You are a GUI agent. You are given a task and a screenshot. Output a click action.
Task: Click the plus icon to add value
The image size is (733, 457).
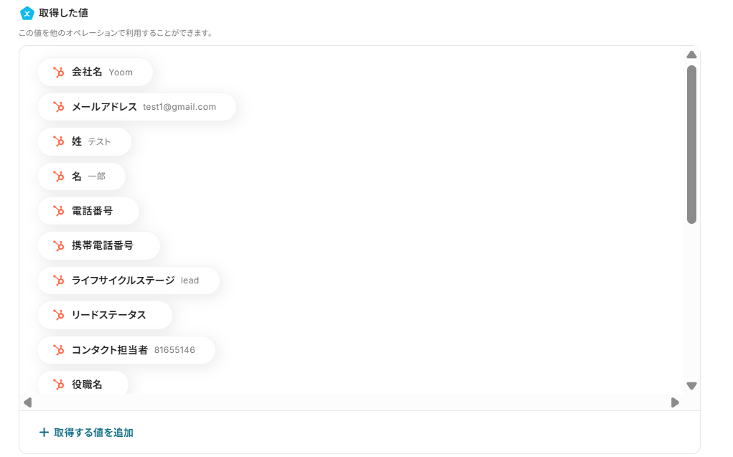click(44, 433)
